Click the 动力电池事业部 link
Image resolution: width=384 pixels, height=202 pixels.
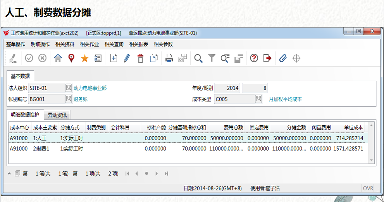click(x=90, y=88)
